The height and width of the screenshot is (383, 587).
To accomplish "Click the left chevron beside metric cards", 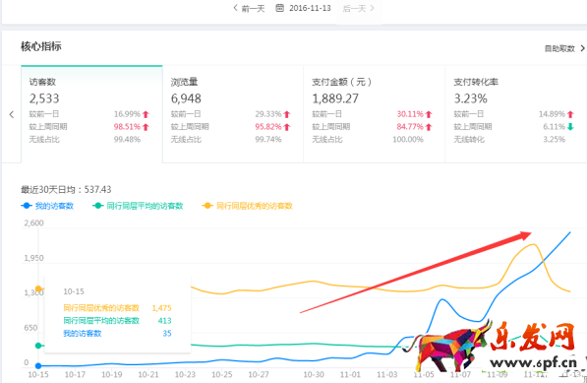I will [12, 114].
